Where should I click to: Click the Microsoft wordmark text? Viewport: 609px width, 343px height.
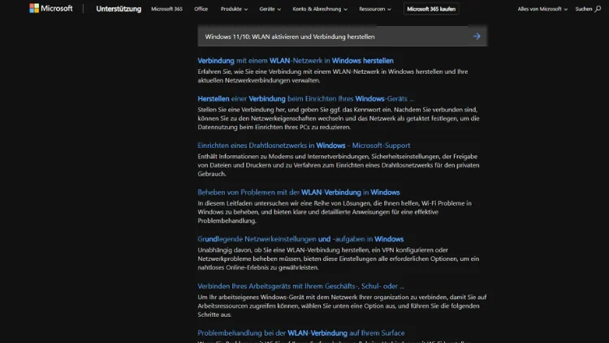click(57, 8)
